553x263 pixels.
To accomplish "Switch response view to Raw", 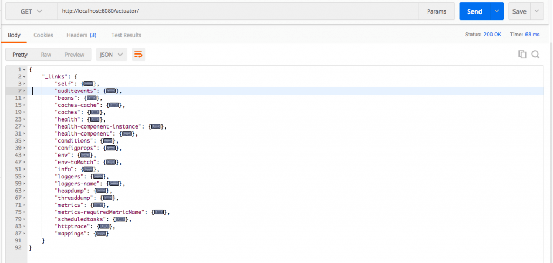I will tap(46, 55).
